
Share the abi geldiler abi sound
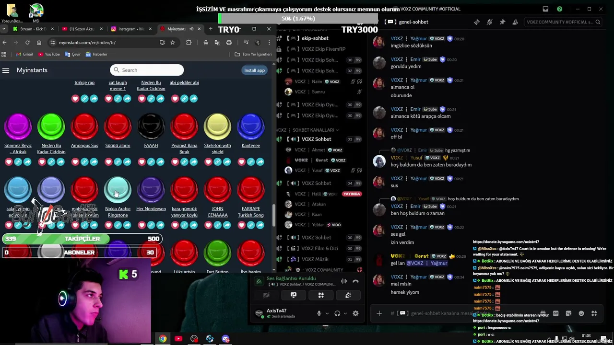193,99
